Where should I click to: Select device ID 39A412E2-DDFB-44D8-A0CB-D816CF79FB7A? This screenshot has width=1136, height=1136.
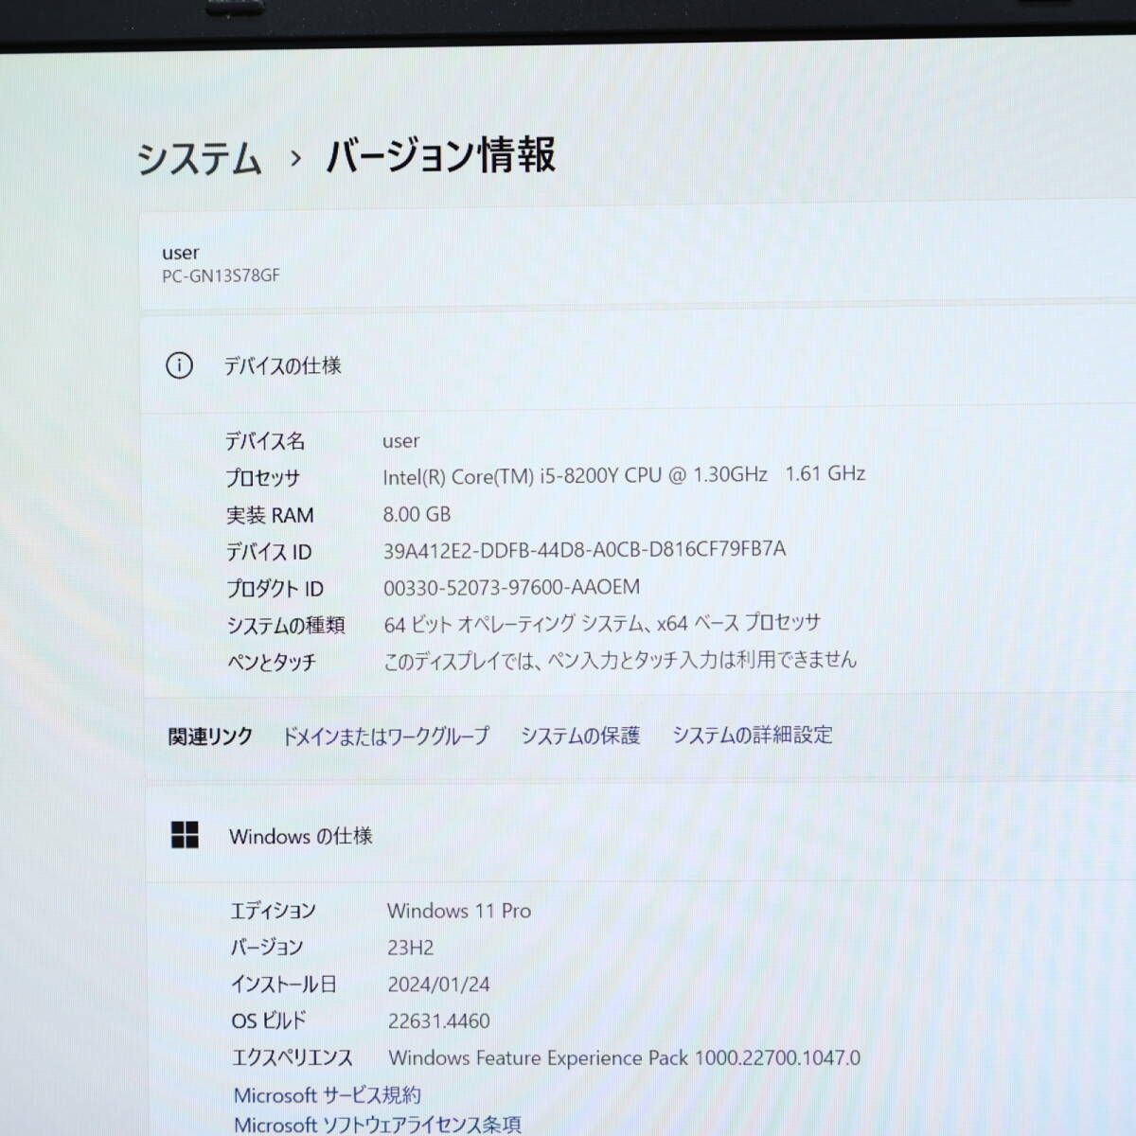[584, 550]
